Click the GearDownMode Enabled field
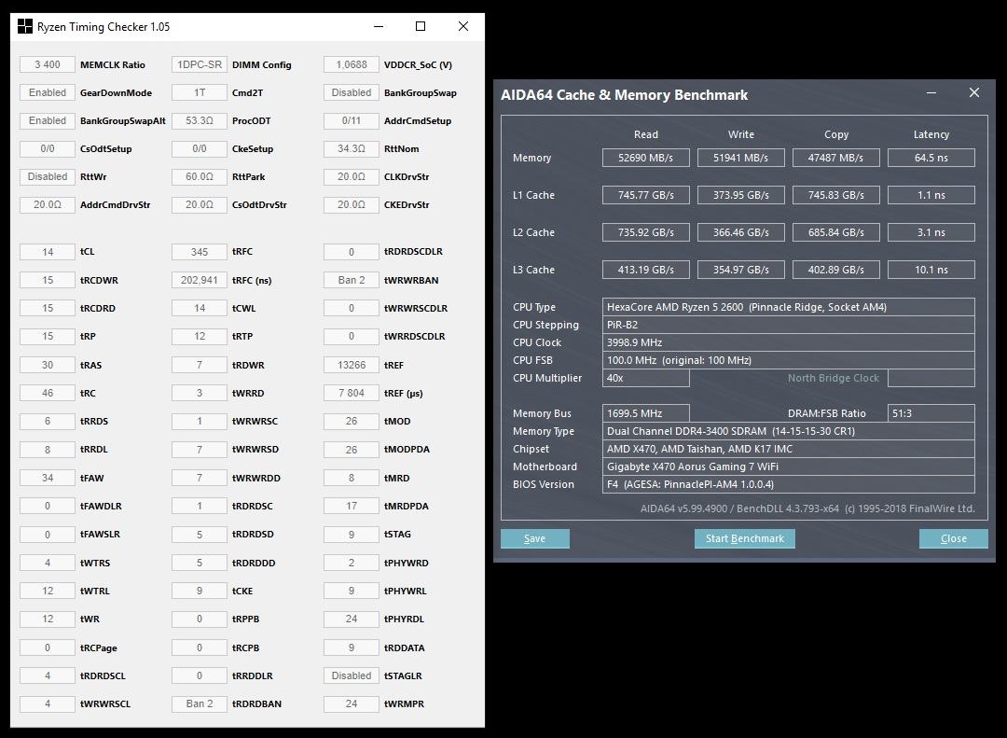Image resolution: width=1007 pixels, height=738 pixels. [x=48, y=92]
